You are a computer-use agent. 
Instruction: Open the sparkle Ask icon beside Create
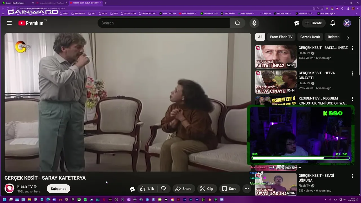pos(297,23)
